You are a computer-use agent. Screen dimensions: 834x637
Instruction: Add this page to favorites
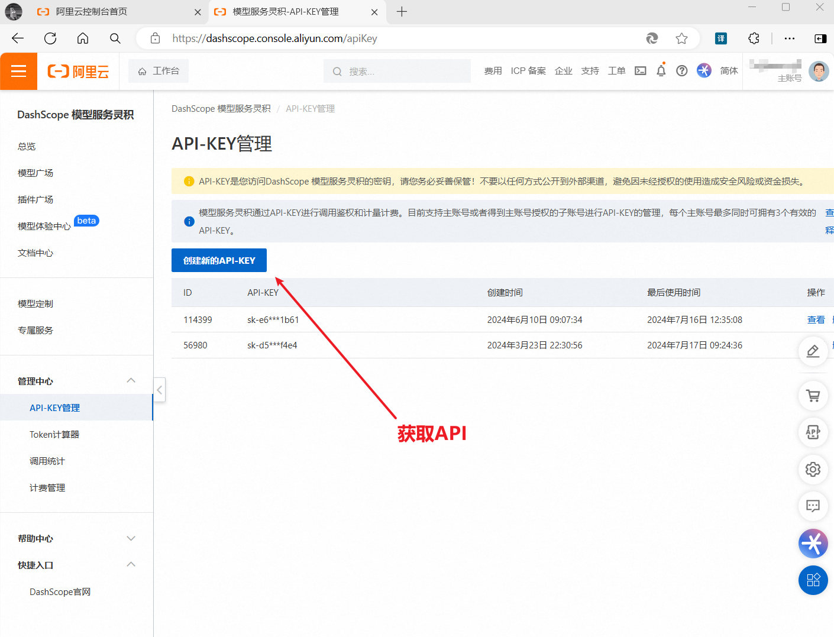coord(681,38)
